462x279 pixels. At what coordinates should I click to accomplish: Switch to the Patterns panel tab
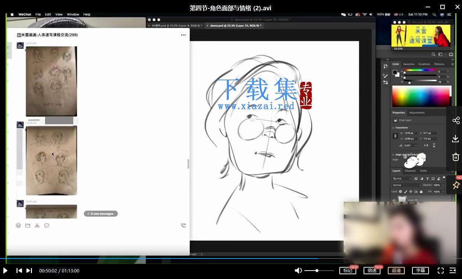pyautogui.click(x=439, y=64)
